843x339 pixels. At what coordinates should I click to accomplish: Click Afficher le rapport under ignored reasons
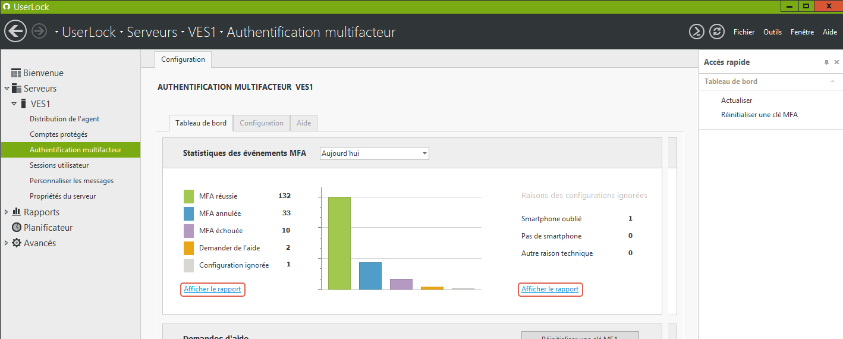point(550,289)
